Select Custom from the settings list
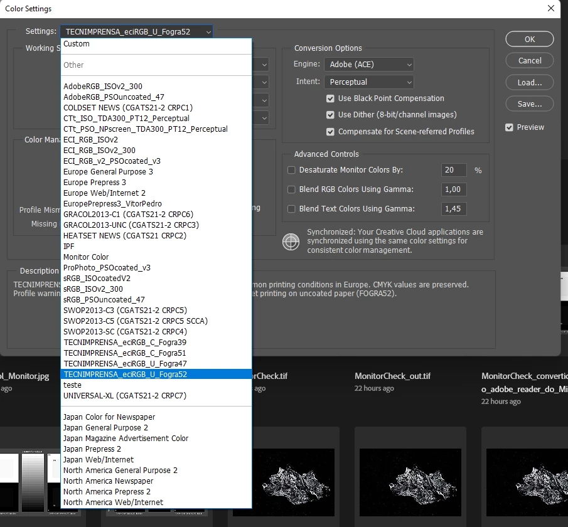This screenshot has height=527, width=568. tap(156, 44)
